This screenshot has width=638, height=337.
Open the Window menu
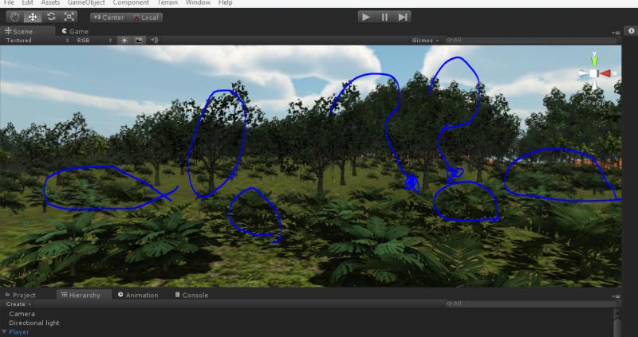tap(198, 2)
